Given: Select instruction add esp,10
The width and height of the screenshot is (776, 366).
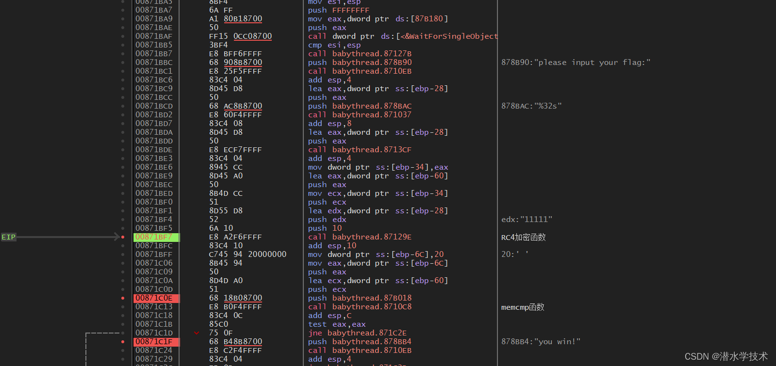Looking at the screenshot, I should [x=332, y=246].
